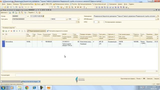Click the red X Delete row icon

coord(11,31)
